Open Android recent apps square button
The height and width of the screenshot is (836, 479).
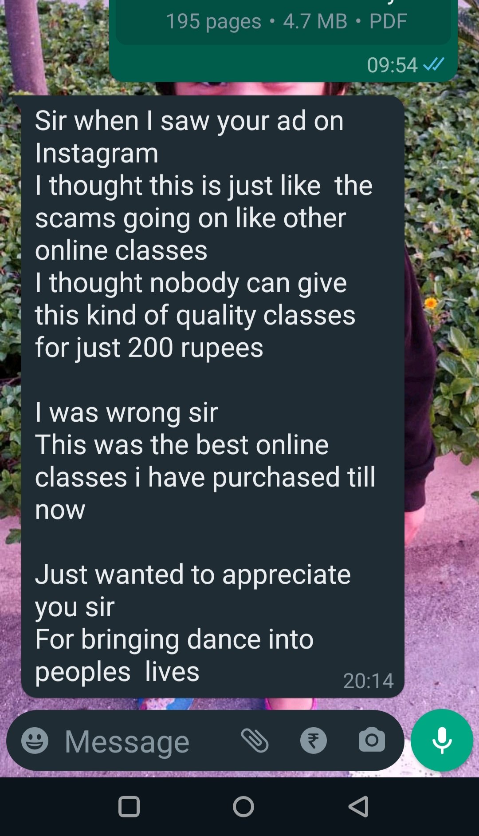(129, 806)
